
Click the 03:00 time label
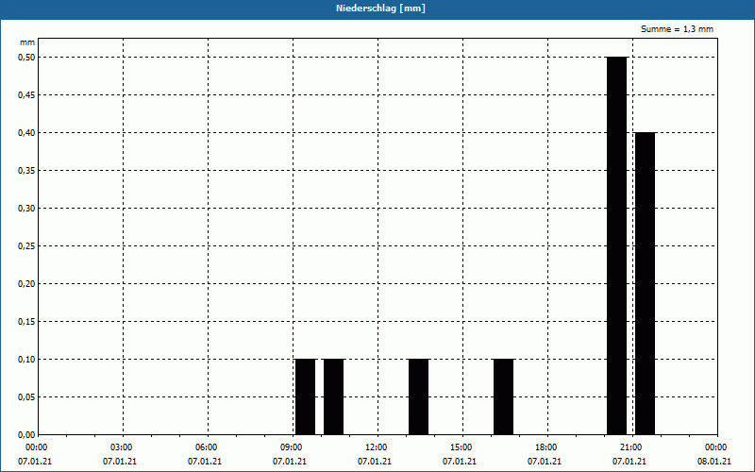(x=122, y=447)
